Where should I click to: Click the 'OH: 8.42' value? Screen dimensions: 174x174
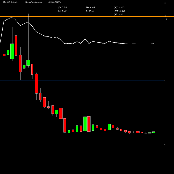tap(119, 11)
